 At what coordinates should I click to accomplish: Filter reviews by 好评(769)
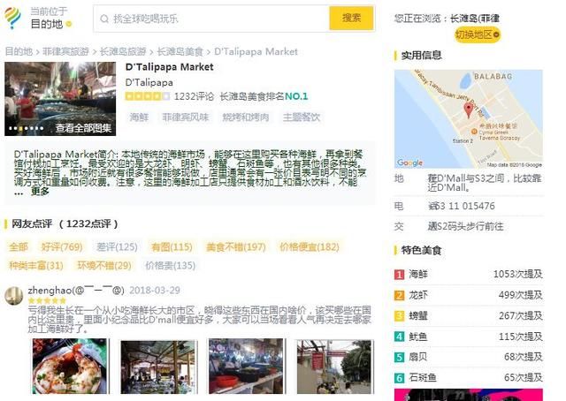tap(62, 247)
